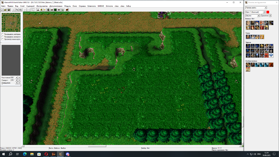Open the Инструменты menu
This screenshot has width=279, height=157.
(x=42, y=6)
